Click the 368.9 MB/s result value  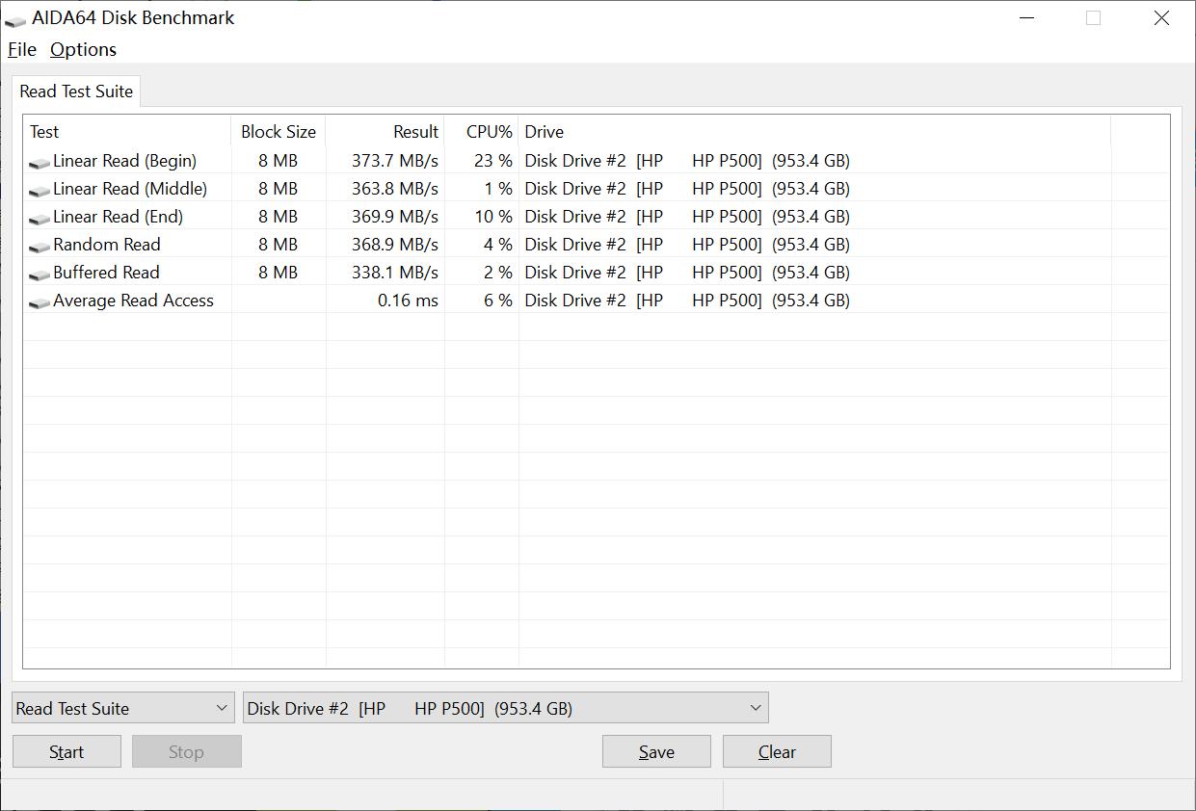395,244
